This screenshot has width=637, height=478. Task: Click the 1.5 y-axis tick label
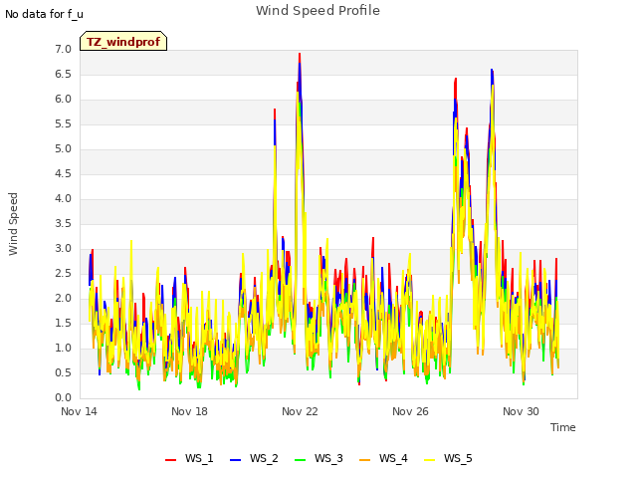click(x=63, y=323)
